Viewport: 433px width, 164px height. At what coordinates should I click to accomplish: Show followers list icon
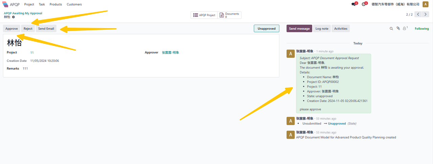[x=405, y=29]
